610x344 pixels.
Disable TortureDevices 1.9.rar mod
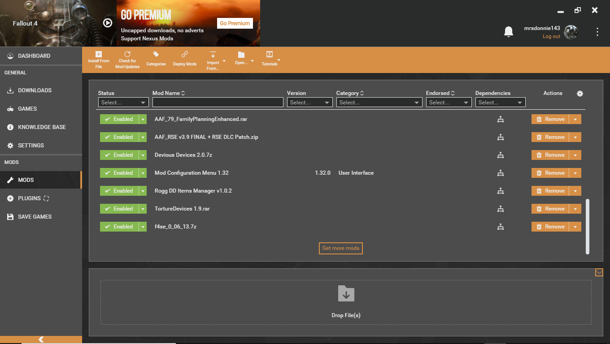click(x=119, y=209)
